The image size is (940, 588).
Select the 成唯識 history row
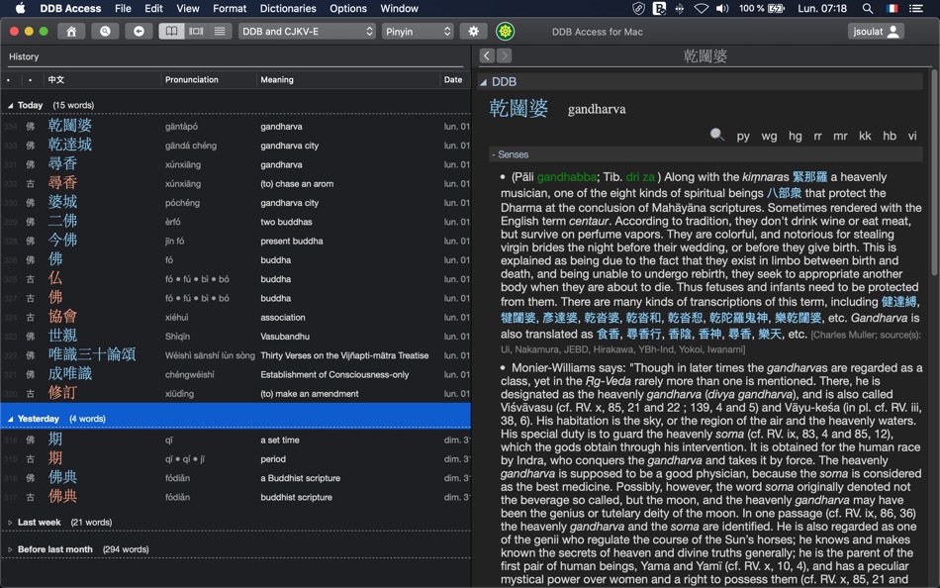tap(236, 374)
